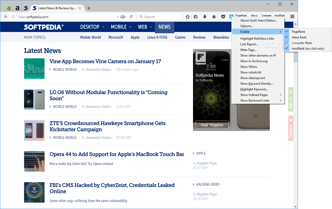
Task: Go to the home page via house icon
Action: 214,17
